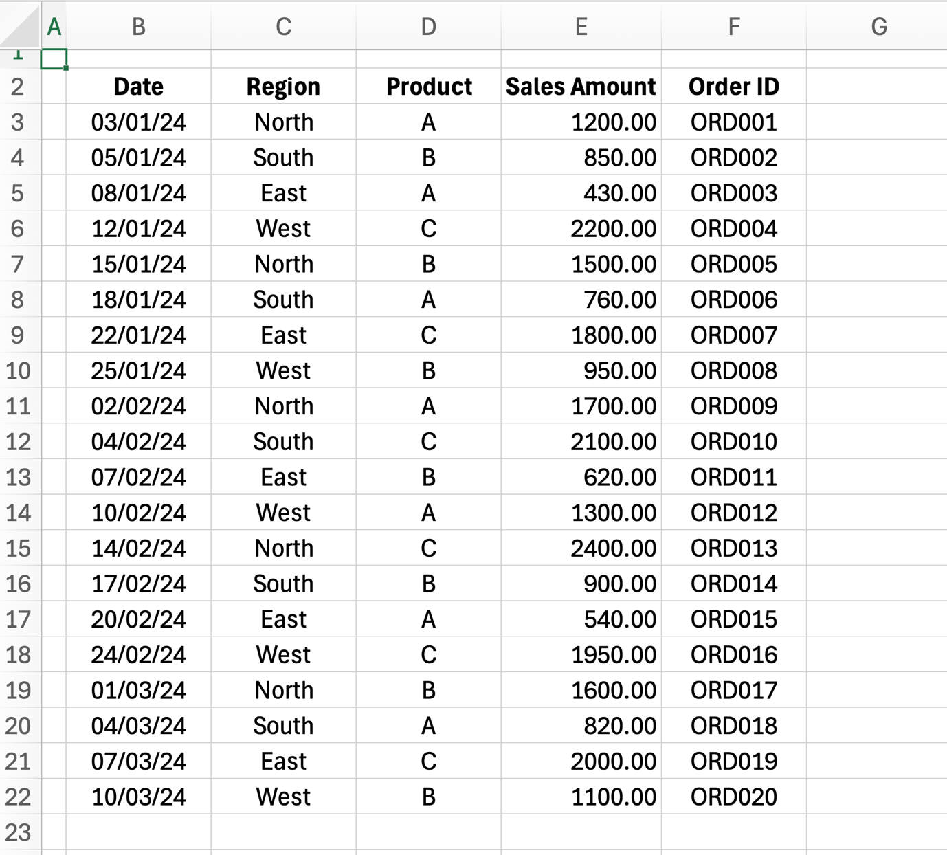This screenshot has height=855, width=947.
Task: Click the Region header cell
Action: tap(283, 87)
